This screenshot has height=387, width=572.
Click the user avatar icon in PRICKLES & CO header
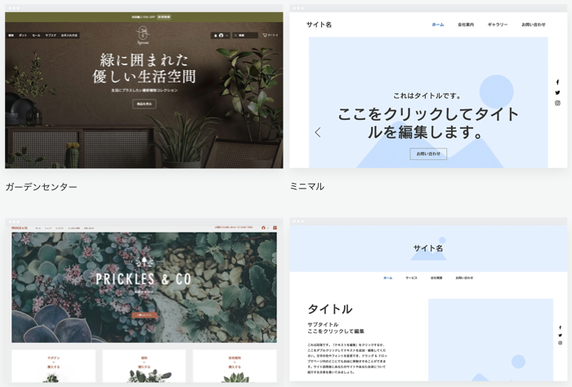pos(263,228)
